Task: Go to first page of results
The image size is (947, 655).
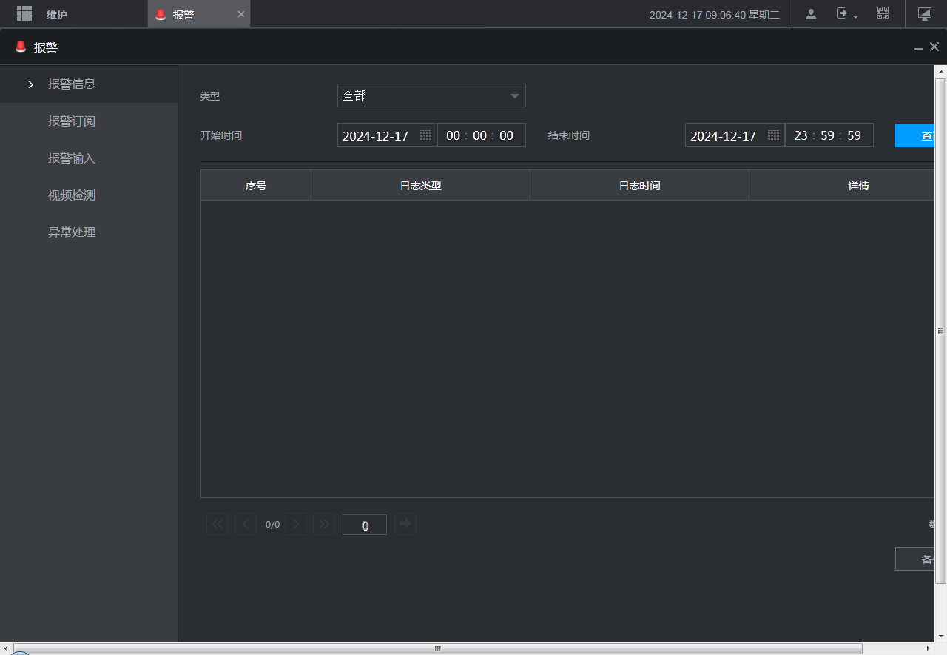Action: tap(218, 524)
